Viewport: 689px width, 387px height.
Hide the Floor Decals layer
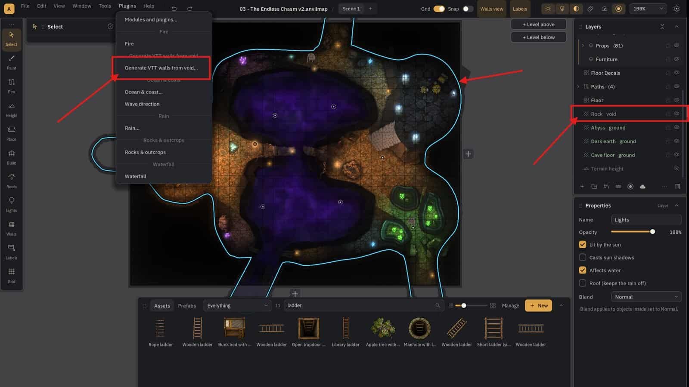pos(677,73)
